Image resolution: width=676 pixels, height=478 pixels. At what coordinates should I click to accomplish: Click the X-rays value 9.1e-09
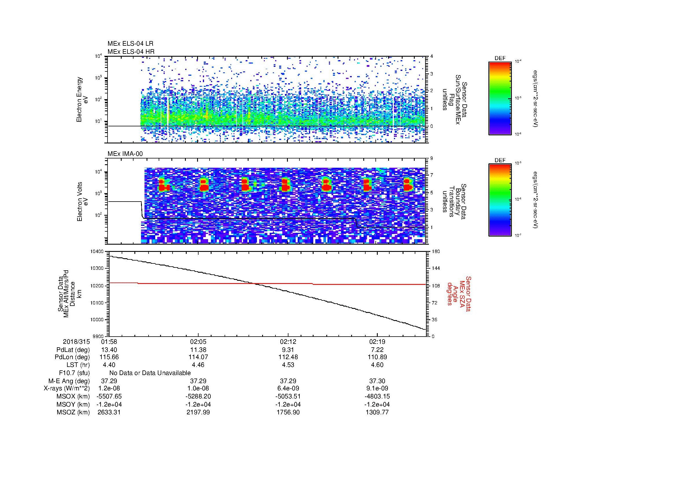pyautogui.click(x=377, y=388)
